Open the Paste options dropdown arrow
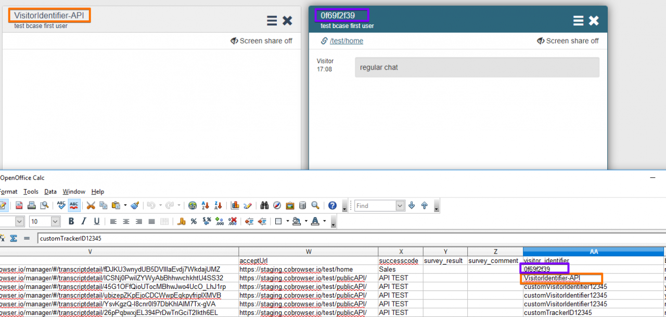The image size is (666, 317). click(x=125, y=206)
